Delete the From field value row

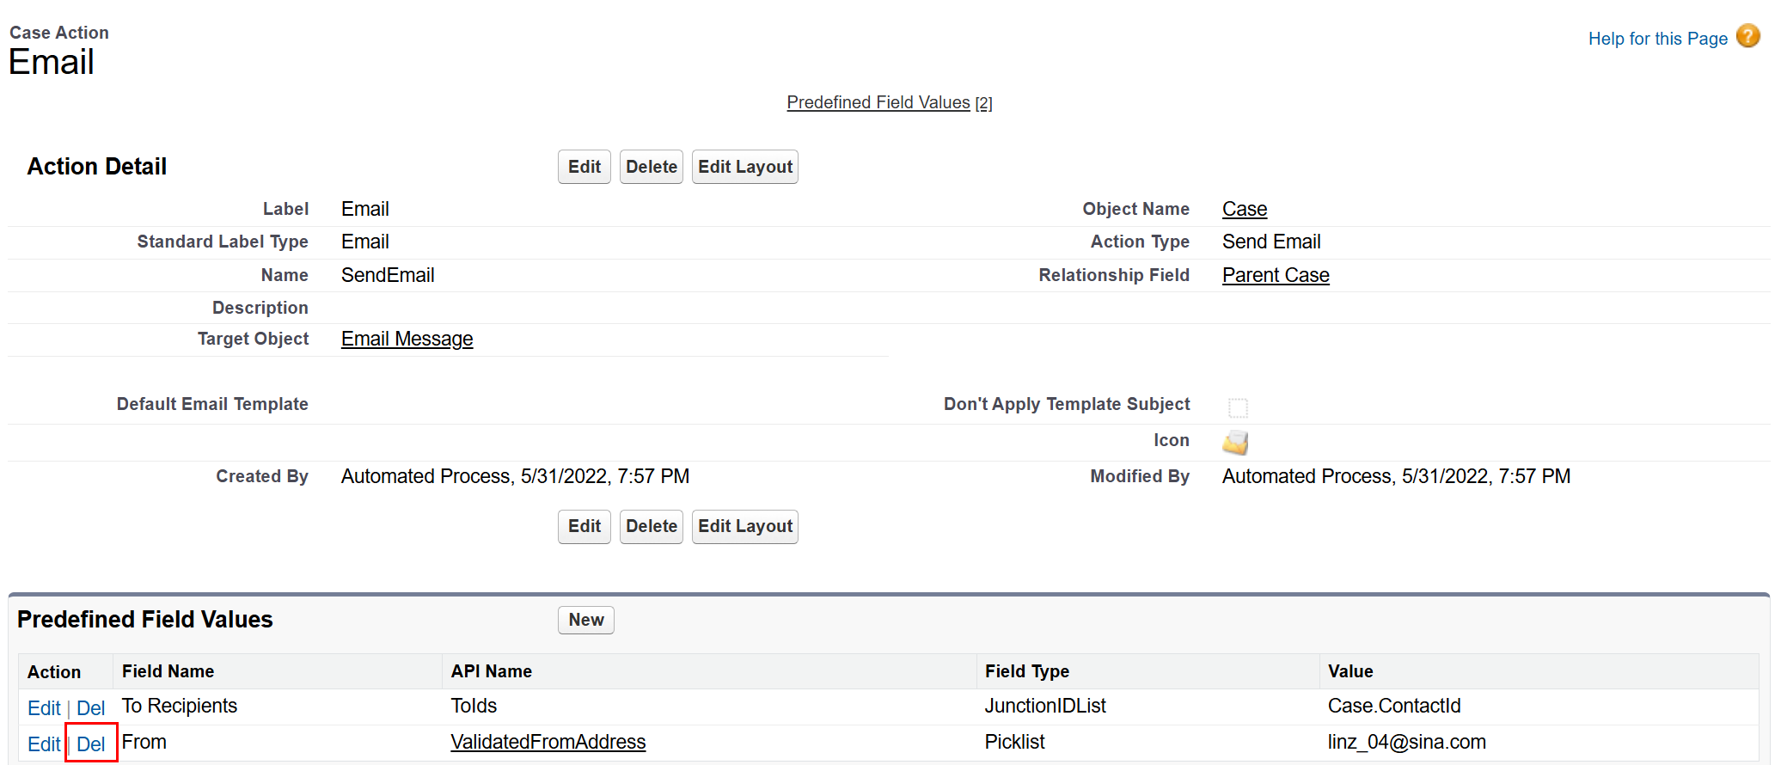coord(90,744)
